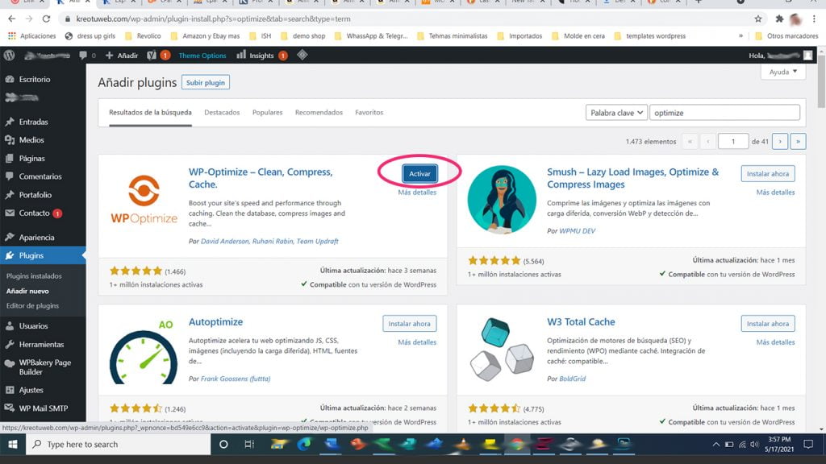Open the bookmarks overflow chevron
This screenshot has height=464, width=826.
740,35
